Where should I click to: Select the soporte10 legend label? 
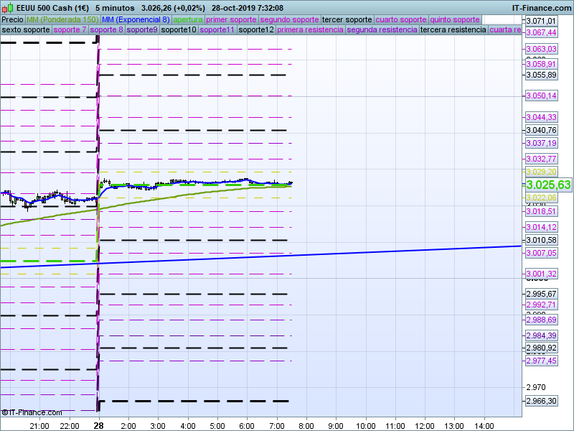179,29
